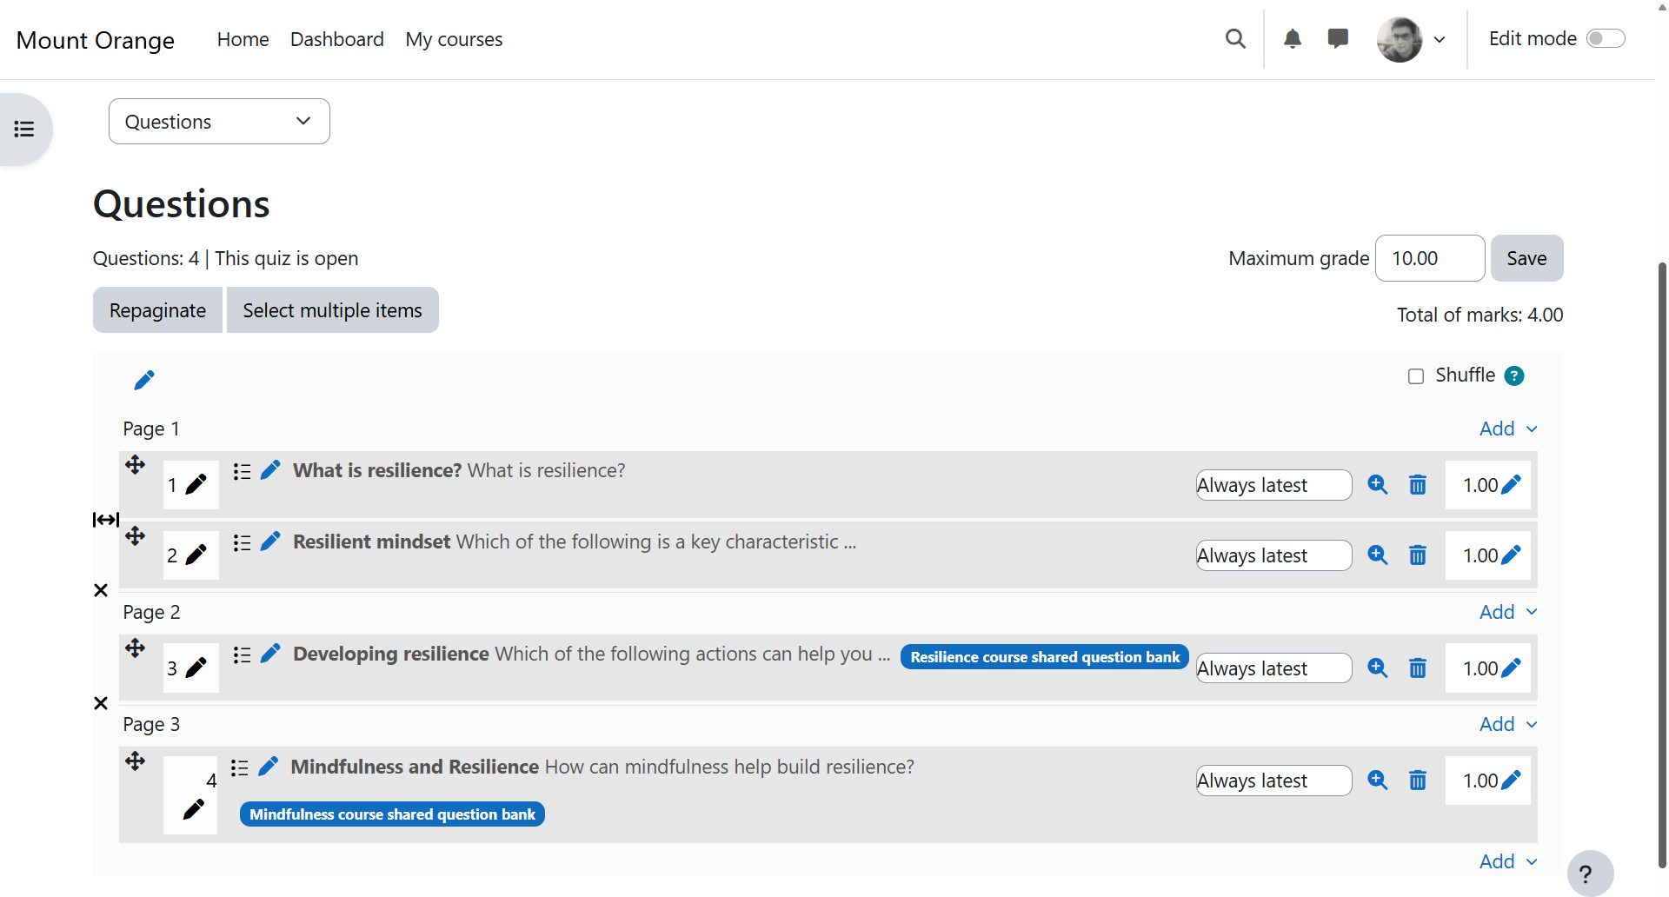1669x897 pixels.
Task: Remove the page break below question 2
Action: [101, 590]
